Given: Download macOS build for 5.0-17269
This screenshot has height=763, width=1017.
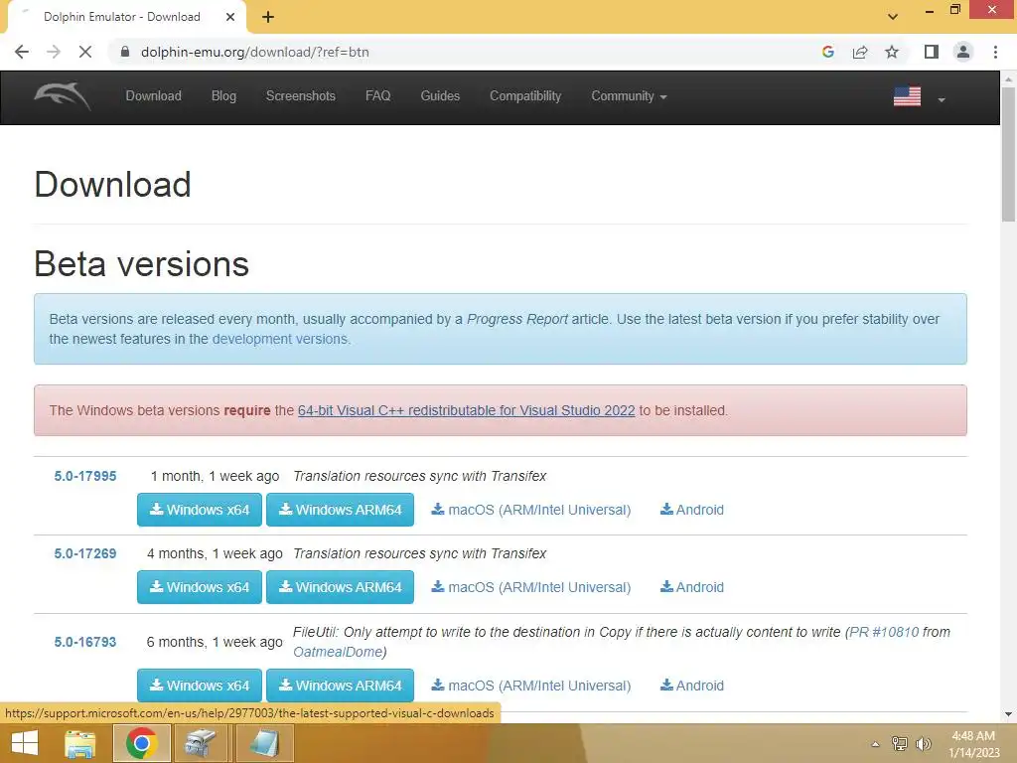Looking at the screenshot, I should (x=530, y=587).
